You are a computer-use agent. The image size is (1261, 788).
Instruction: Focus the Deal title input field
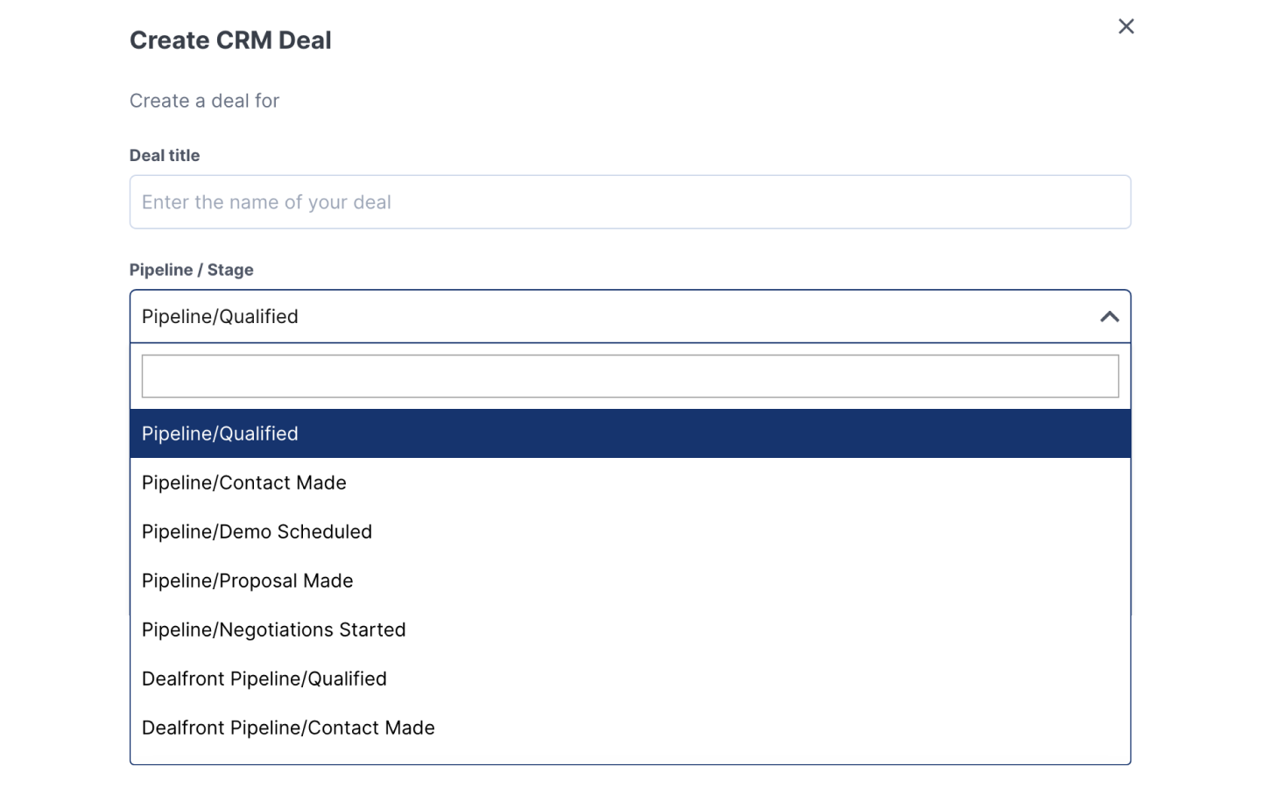coord(630,202)
